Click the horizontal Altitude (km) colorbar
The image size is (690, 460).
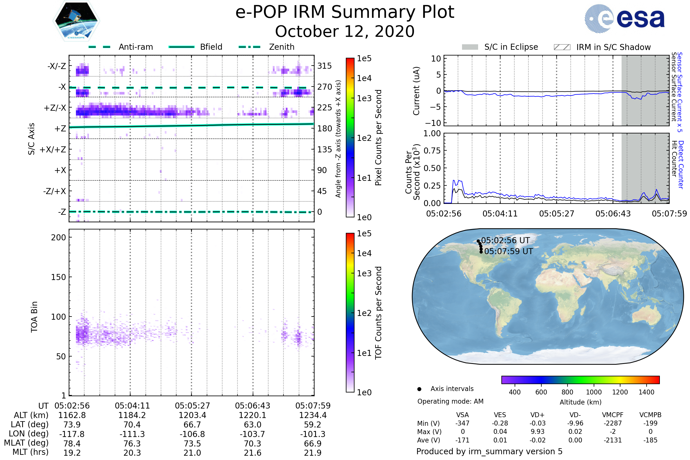coord(580,379)
